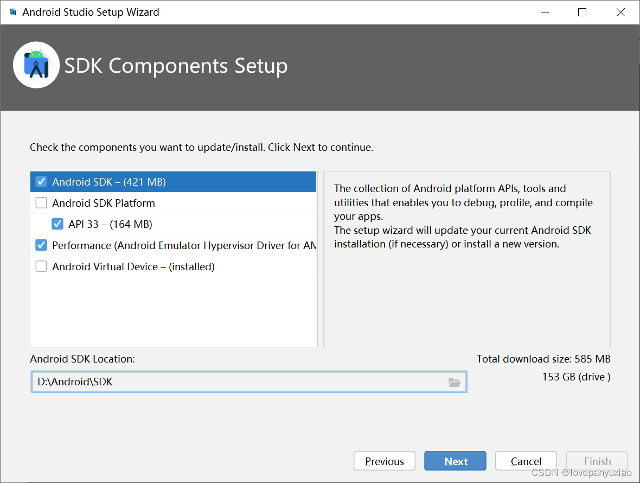Click the Next button

[x=455, y=461]
